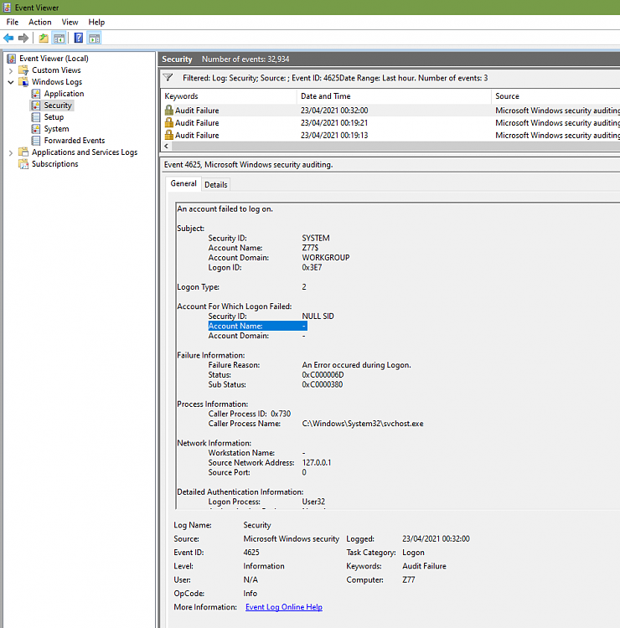The width and height of the screenshot is (620, 628).
Task: Click the Forward arrow toolbar icon
Action: coord(23,38)
